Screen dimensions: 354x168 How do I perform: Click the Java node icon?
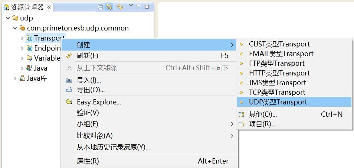(x=30, y=68)
